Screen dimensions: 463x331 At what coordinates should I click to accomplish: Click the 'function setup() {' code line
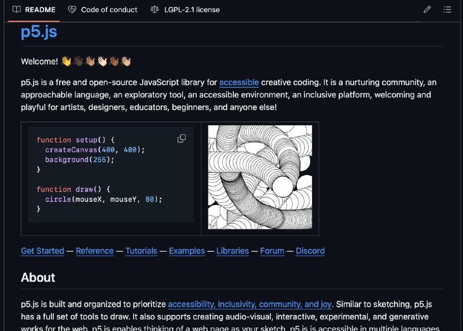76,140
